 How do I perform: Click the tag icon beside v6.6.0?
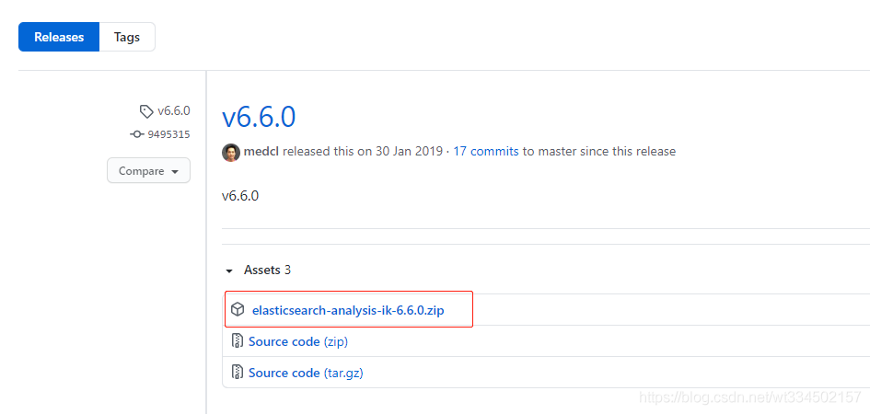(146, 111)
